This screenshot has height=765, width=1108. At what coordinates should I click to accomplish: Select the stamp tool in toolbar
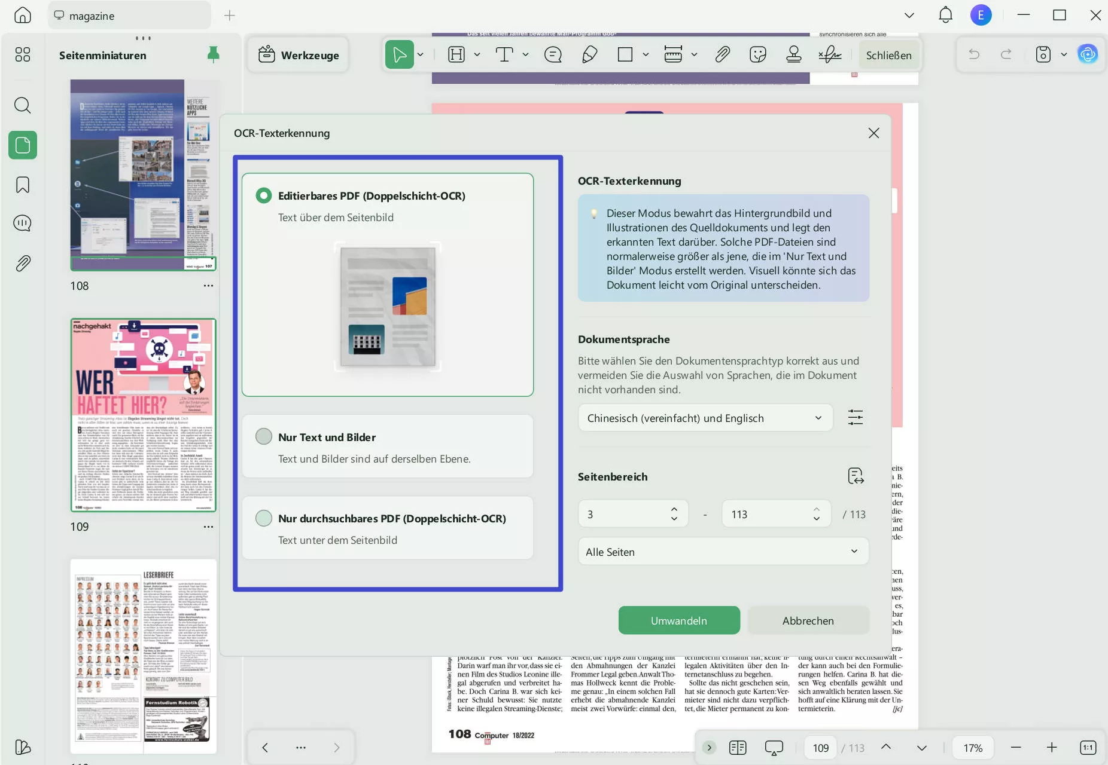[793, 55]
